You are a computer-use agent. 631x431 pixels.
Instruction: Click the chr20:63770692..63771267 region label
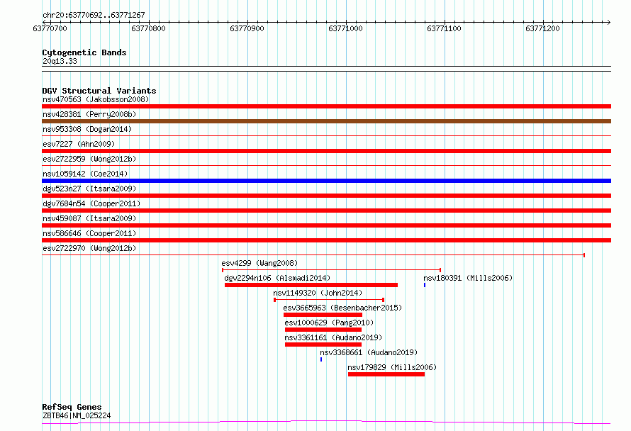tap(94, 15)
